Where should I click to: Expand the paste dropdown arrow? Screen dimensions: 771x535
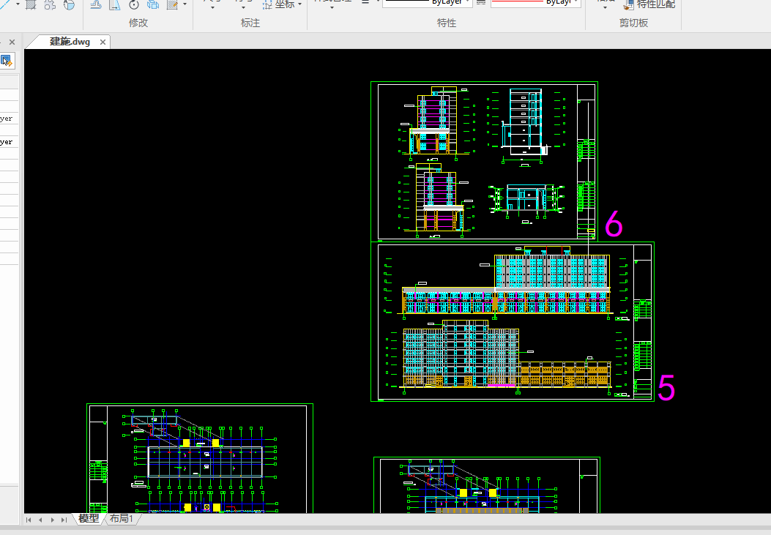[x=606, y=7]
